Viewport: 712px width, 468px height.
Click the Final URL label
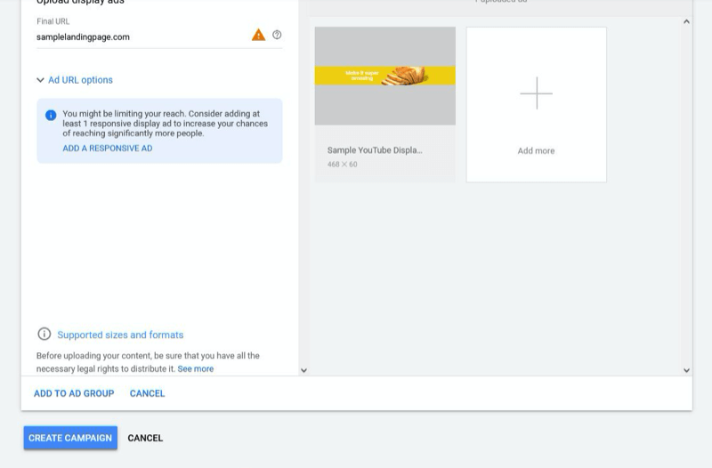coord(53,21)
